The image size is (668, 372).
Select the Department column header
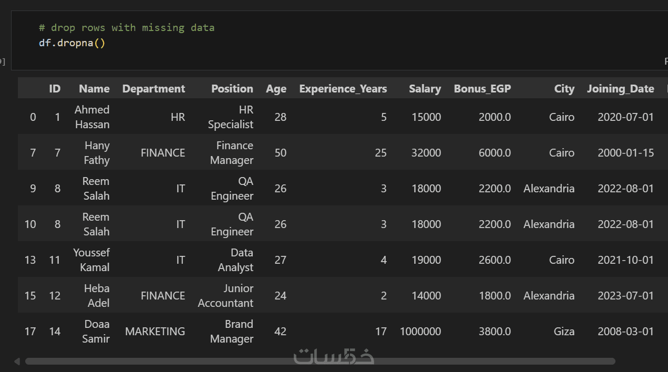tap(153, 89)
